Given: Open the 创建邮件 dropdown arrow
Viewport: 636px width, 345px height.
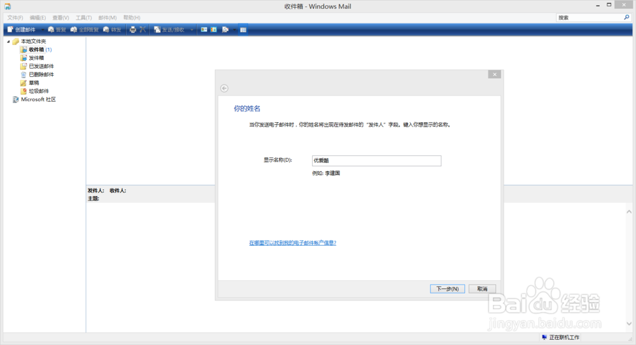Looking at the screenshot, I should pos(43,30).
